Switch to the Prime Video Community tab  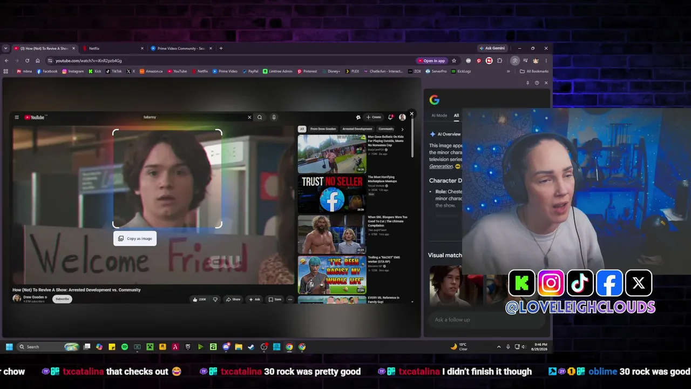pos(181,48)
